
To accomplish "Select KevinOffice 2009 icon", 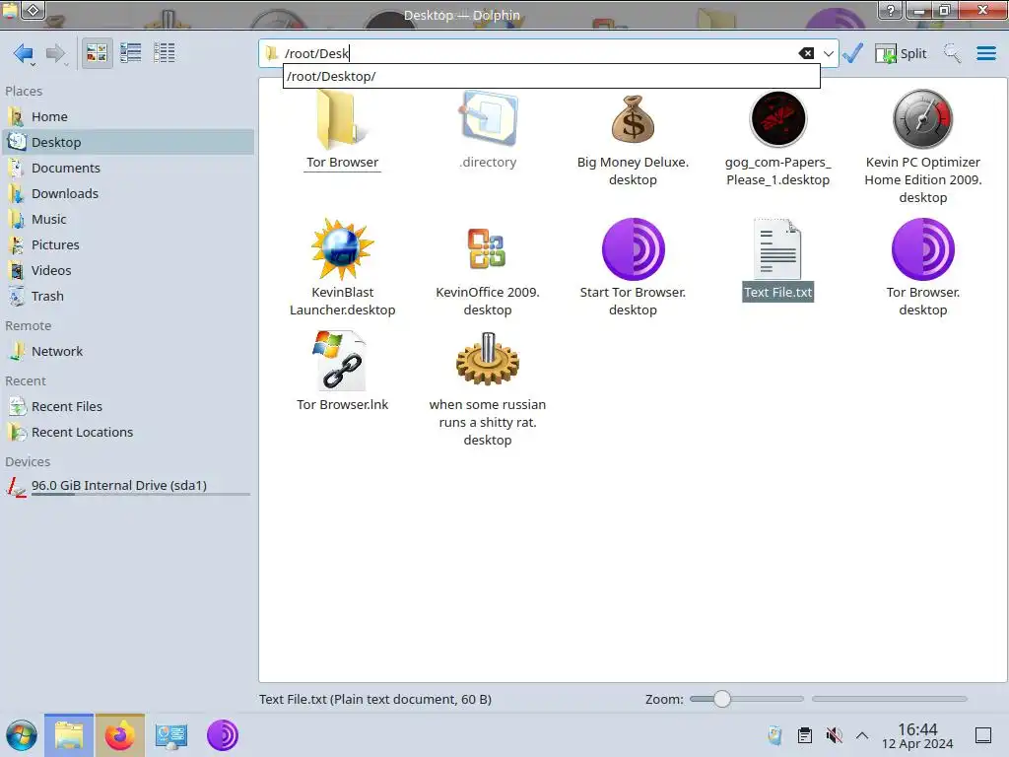I will pyautogui.click(x=488, y=249).
